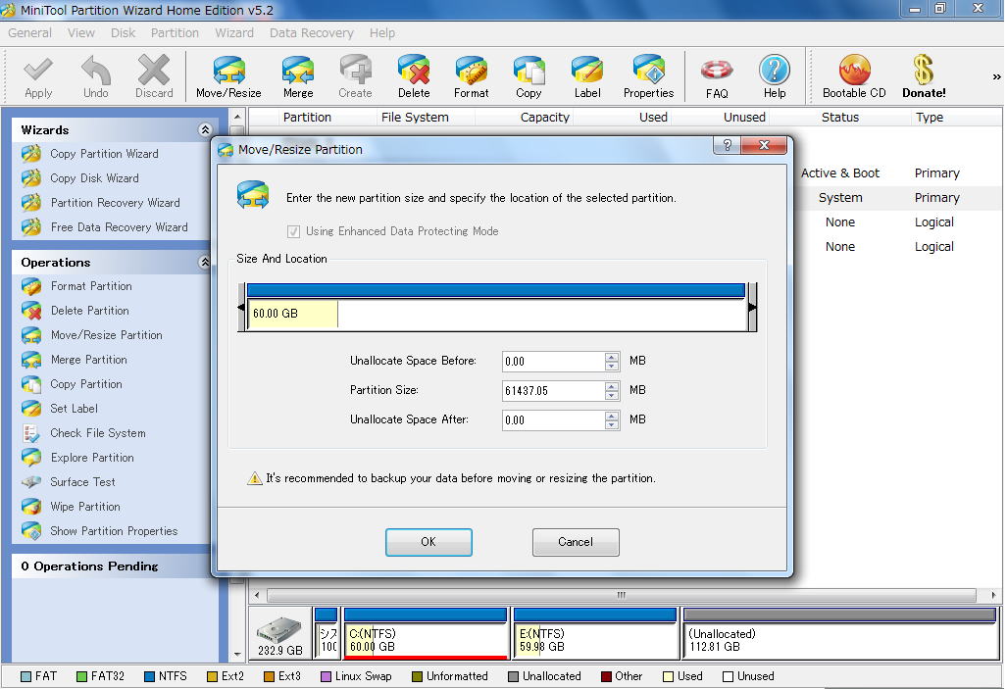Launch Partition Recovery Wizard
The width and height of the screenshot is (1007, 689).
(x=115, y=202)
